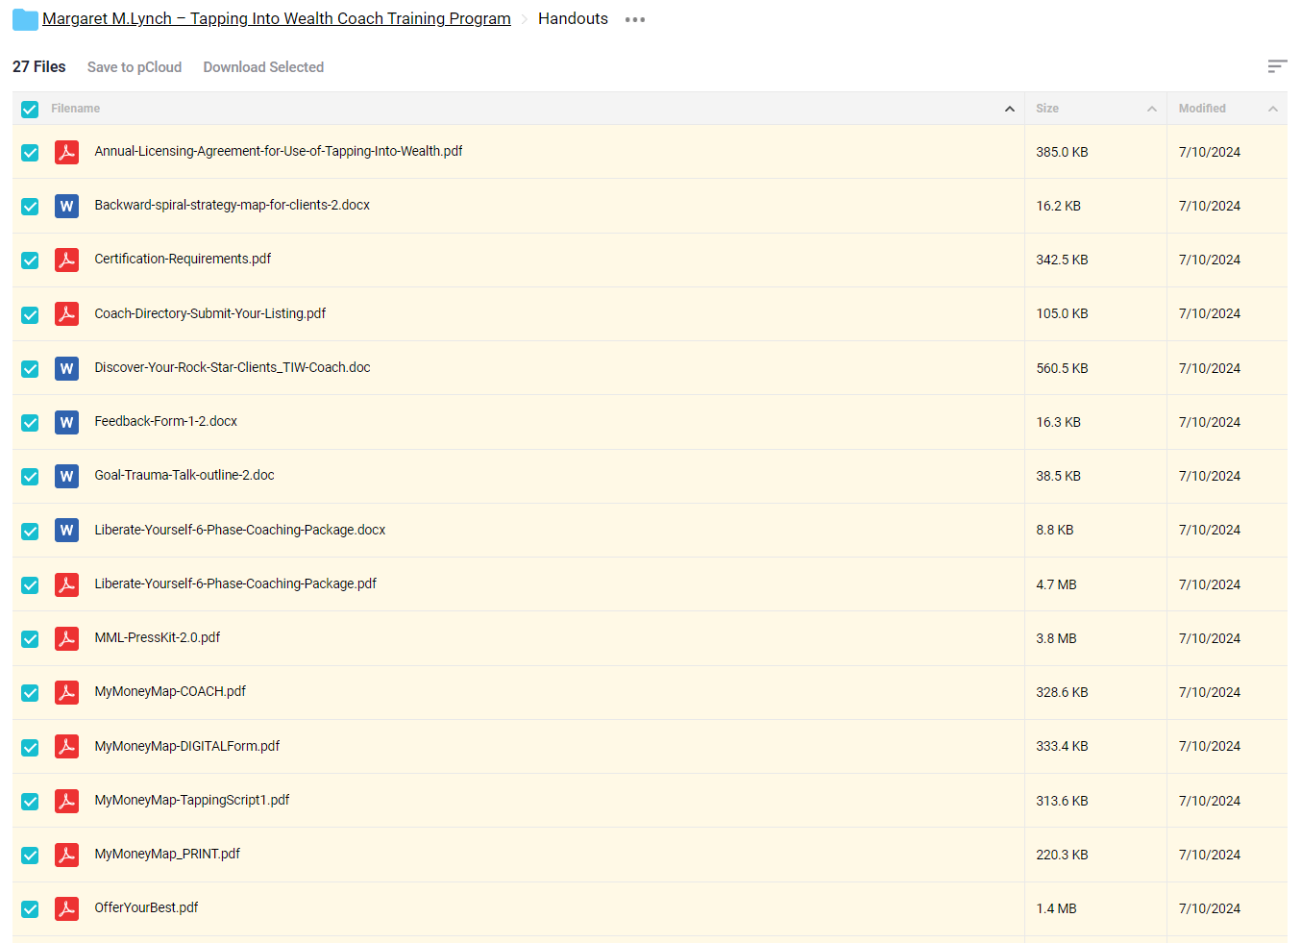Sort by Size using header arrow
The image size is (1301, 943).
1152,109
